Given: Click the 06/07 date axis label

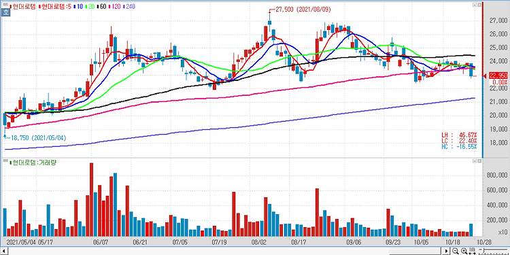Looking at the screenshot, I should 101,243.
